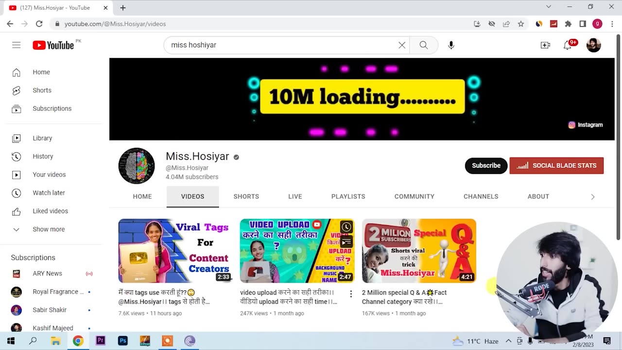Open the notifications bell
Screen dimensions: 622x350
(568, 45)
